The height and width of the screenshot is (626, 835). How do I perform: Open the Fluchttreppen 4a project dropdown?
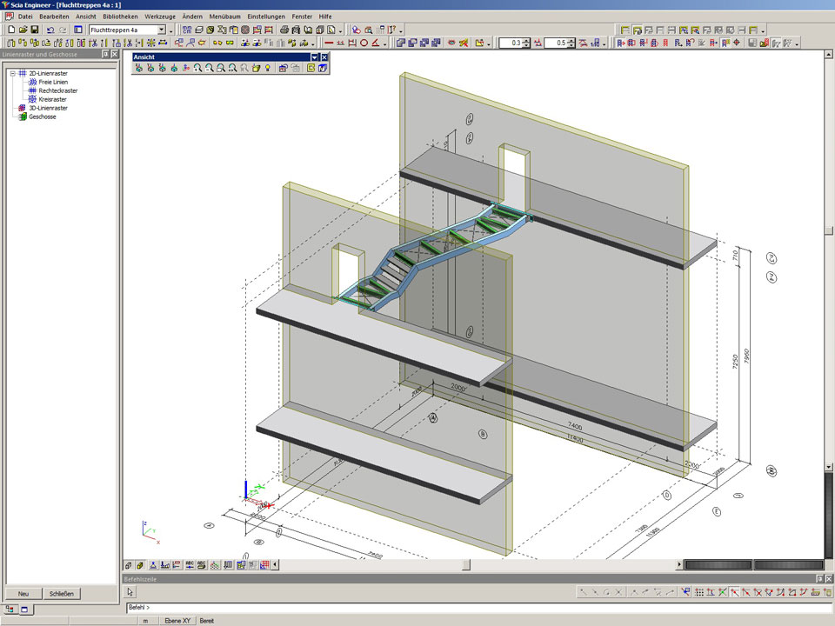tap(162, 30)
